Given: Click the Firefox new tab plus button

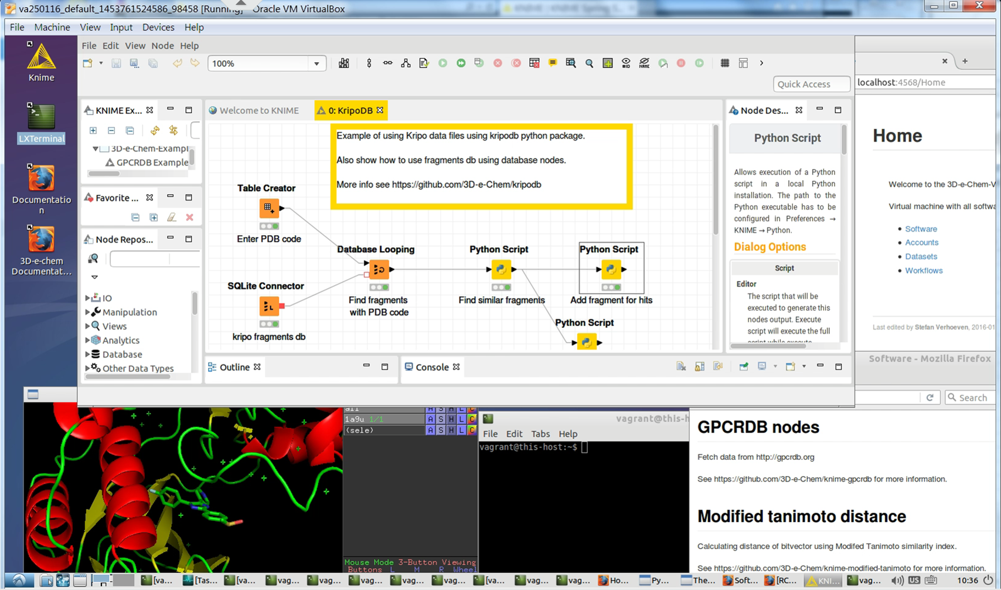Looking at the screenshot, I should (965, 61).
